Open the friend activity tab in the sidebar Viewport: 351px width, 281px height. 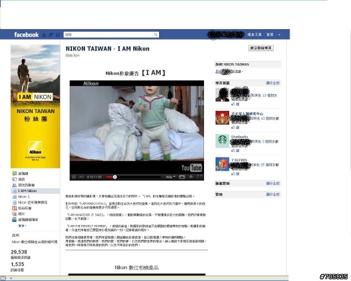pos(15,185)
